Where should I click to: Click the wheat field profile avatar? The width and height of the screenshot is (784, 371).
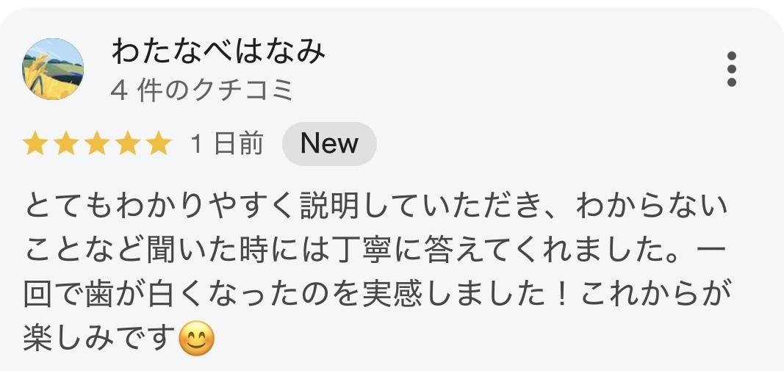tap(53, 69)
